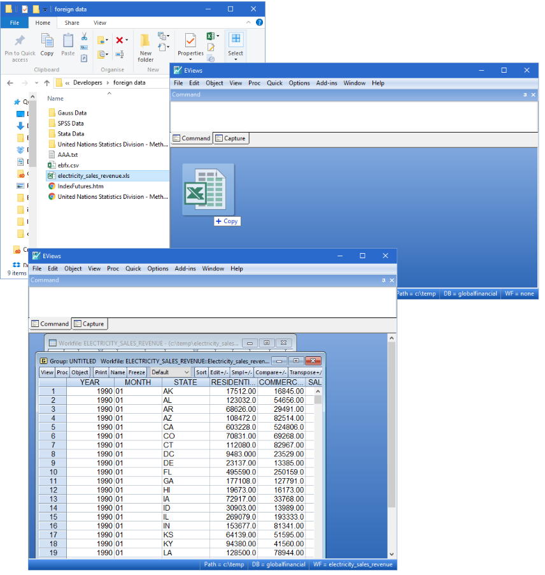The image size is (545, 575).
Task: Toggle Edit+/- mode in the Group window
Action: 219,372
